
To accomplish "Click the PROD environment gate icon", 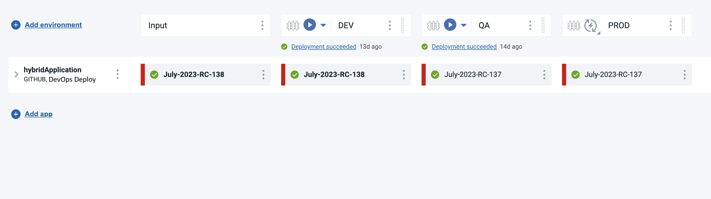I will [573, 26].
